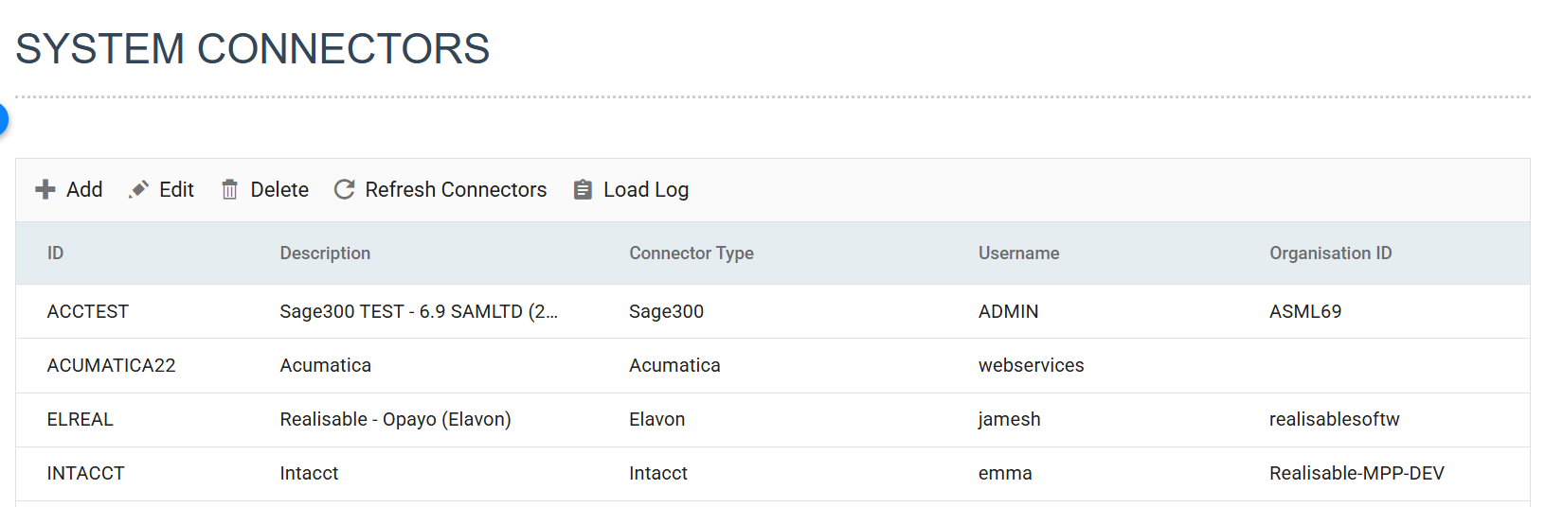
Task: Click the circular Refresh Connectors icon
Action: 345,190
